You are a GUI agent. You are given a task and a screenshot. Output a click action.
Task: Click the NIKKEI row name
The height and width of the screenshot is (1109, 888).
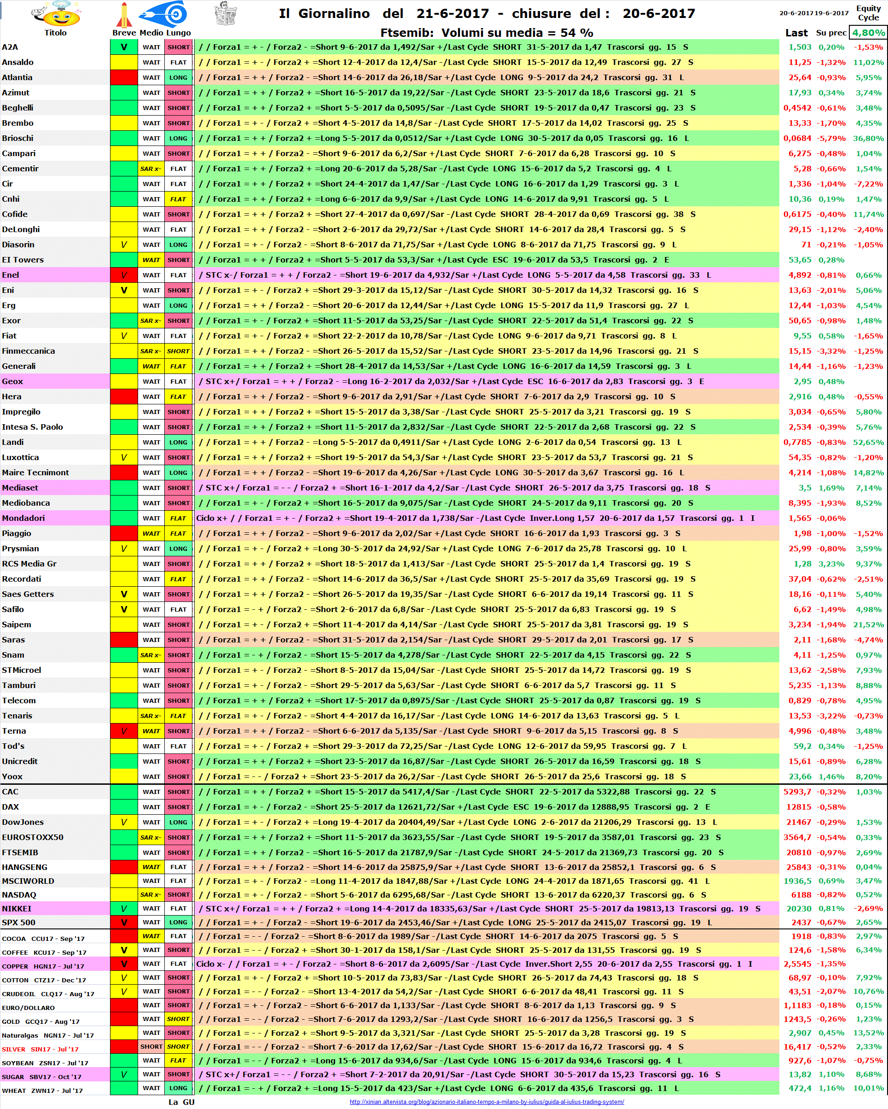17,909
